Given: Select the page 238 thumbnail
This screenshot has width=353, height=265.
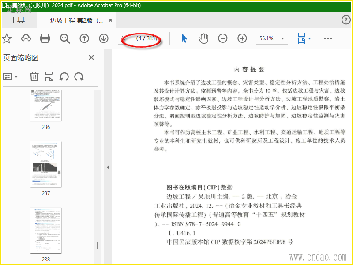Looking at the screenshot, I should [46, 230].
